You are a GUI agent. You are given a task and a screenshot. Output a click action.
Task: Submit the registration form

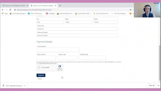point(41,75)
